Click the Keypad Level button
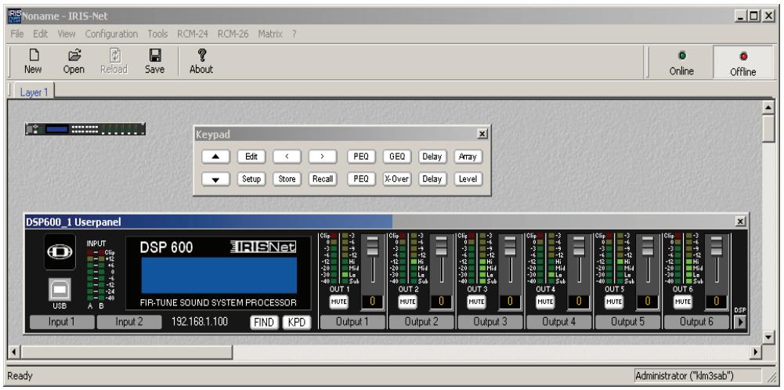 (x=468, y=179)
